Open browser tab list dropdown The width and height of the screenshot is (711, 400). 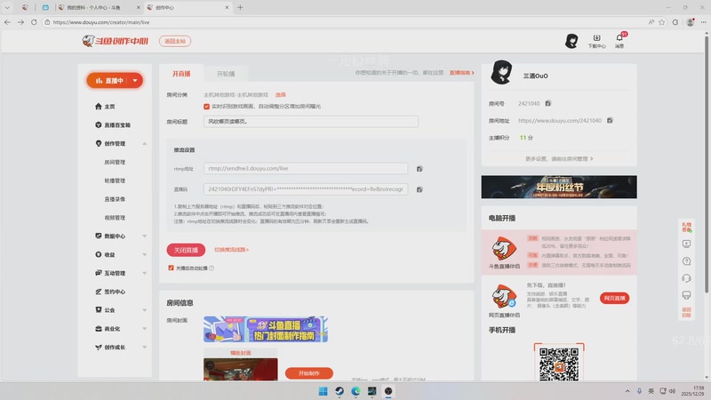click(7, 7)
